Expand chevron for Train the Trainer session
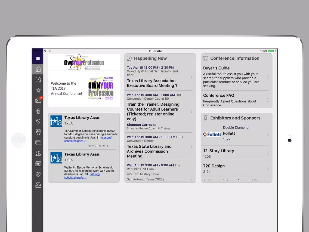This screenshot has width=309, height=232. [x=191, y=112]
